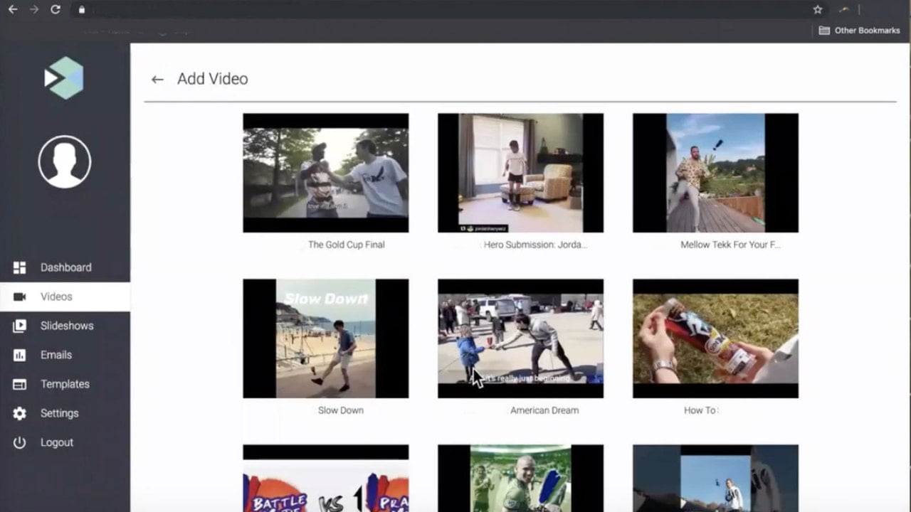Open the app logo in sidebar
Viewport: 911px width, 512px height.
[x=64, y=78]
